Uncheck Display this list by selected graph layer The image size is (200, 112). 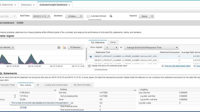(89, 66)
